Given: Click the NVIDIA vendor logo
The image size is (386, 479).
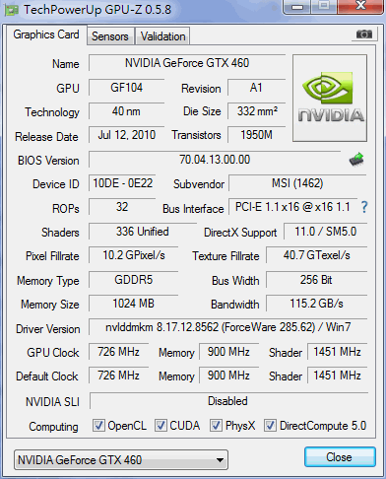Looking at the screenshot, I should (x=330, y=98).
